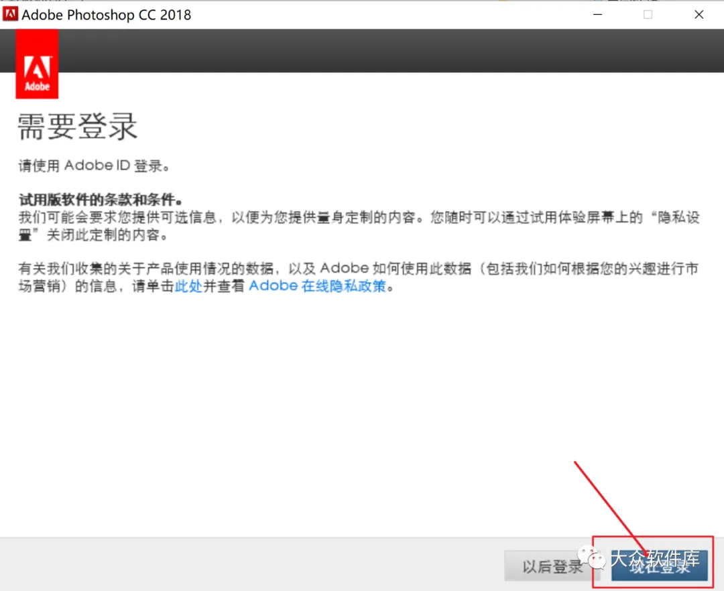The width and height of the screenshot is (724, 591).
Task: Click the disabled maximize window button
Action: 648,14
